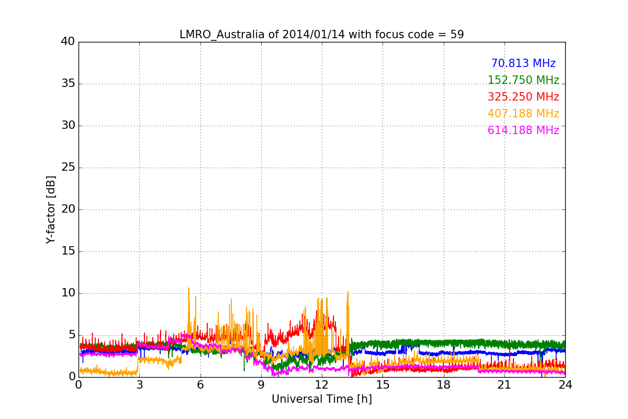Image resolution: width=628 pixels, height=419 pixels.
Task: Select the 70.813 MHz legend label
Action: [523, 63]
